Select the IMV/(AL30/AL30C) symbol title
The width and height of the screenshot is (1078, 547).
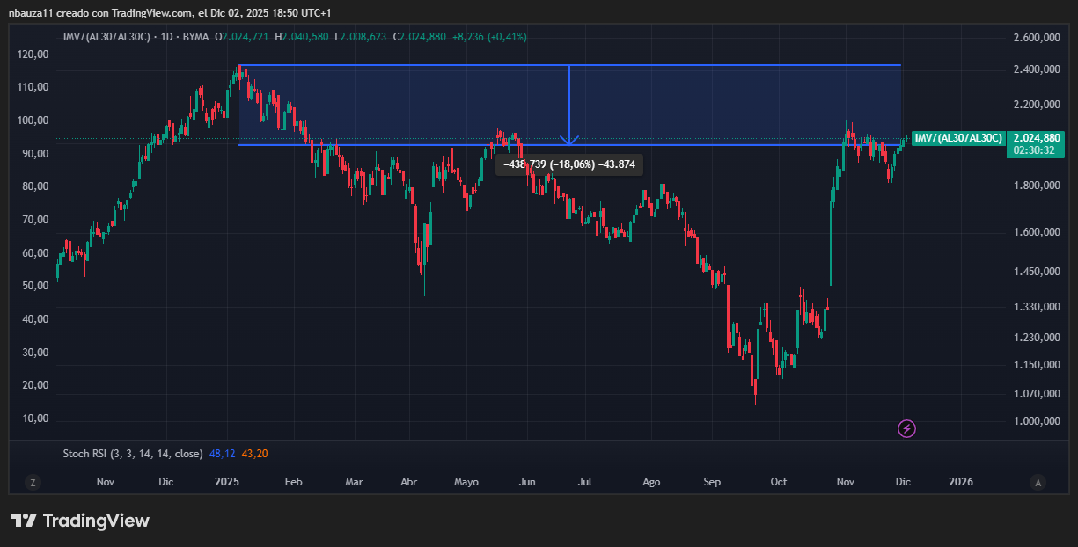[x=106, y=37]
